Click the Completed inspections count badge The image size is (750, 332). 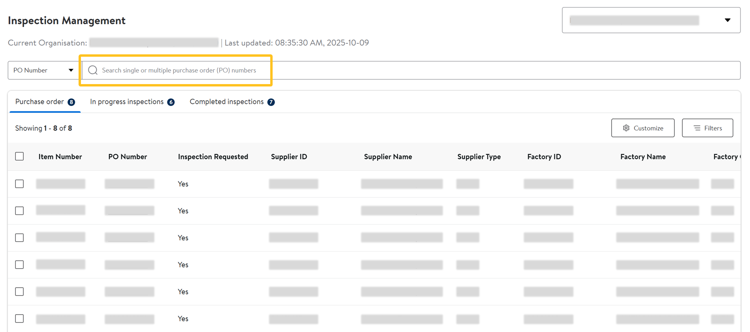(x=271, y=102)
